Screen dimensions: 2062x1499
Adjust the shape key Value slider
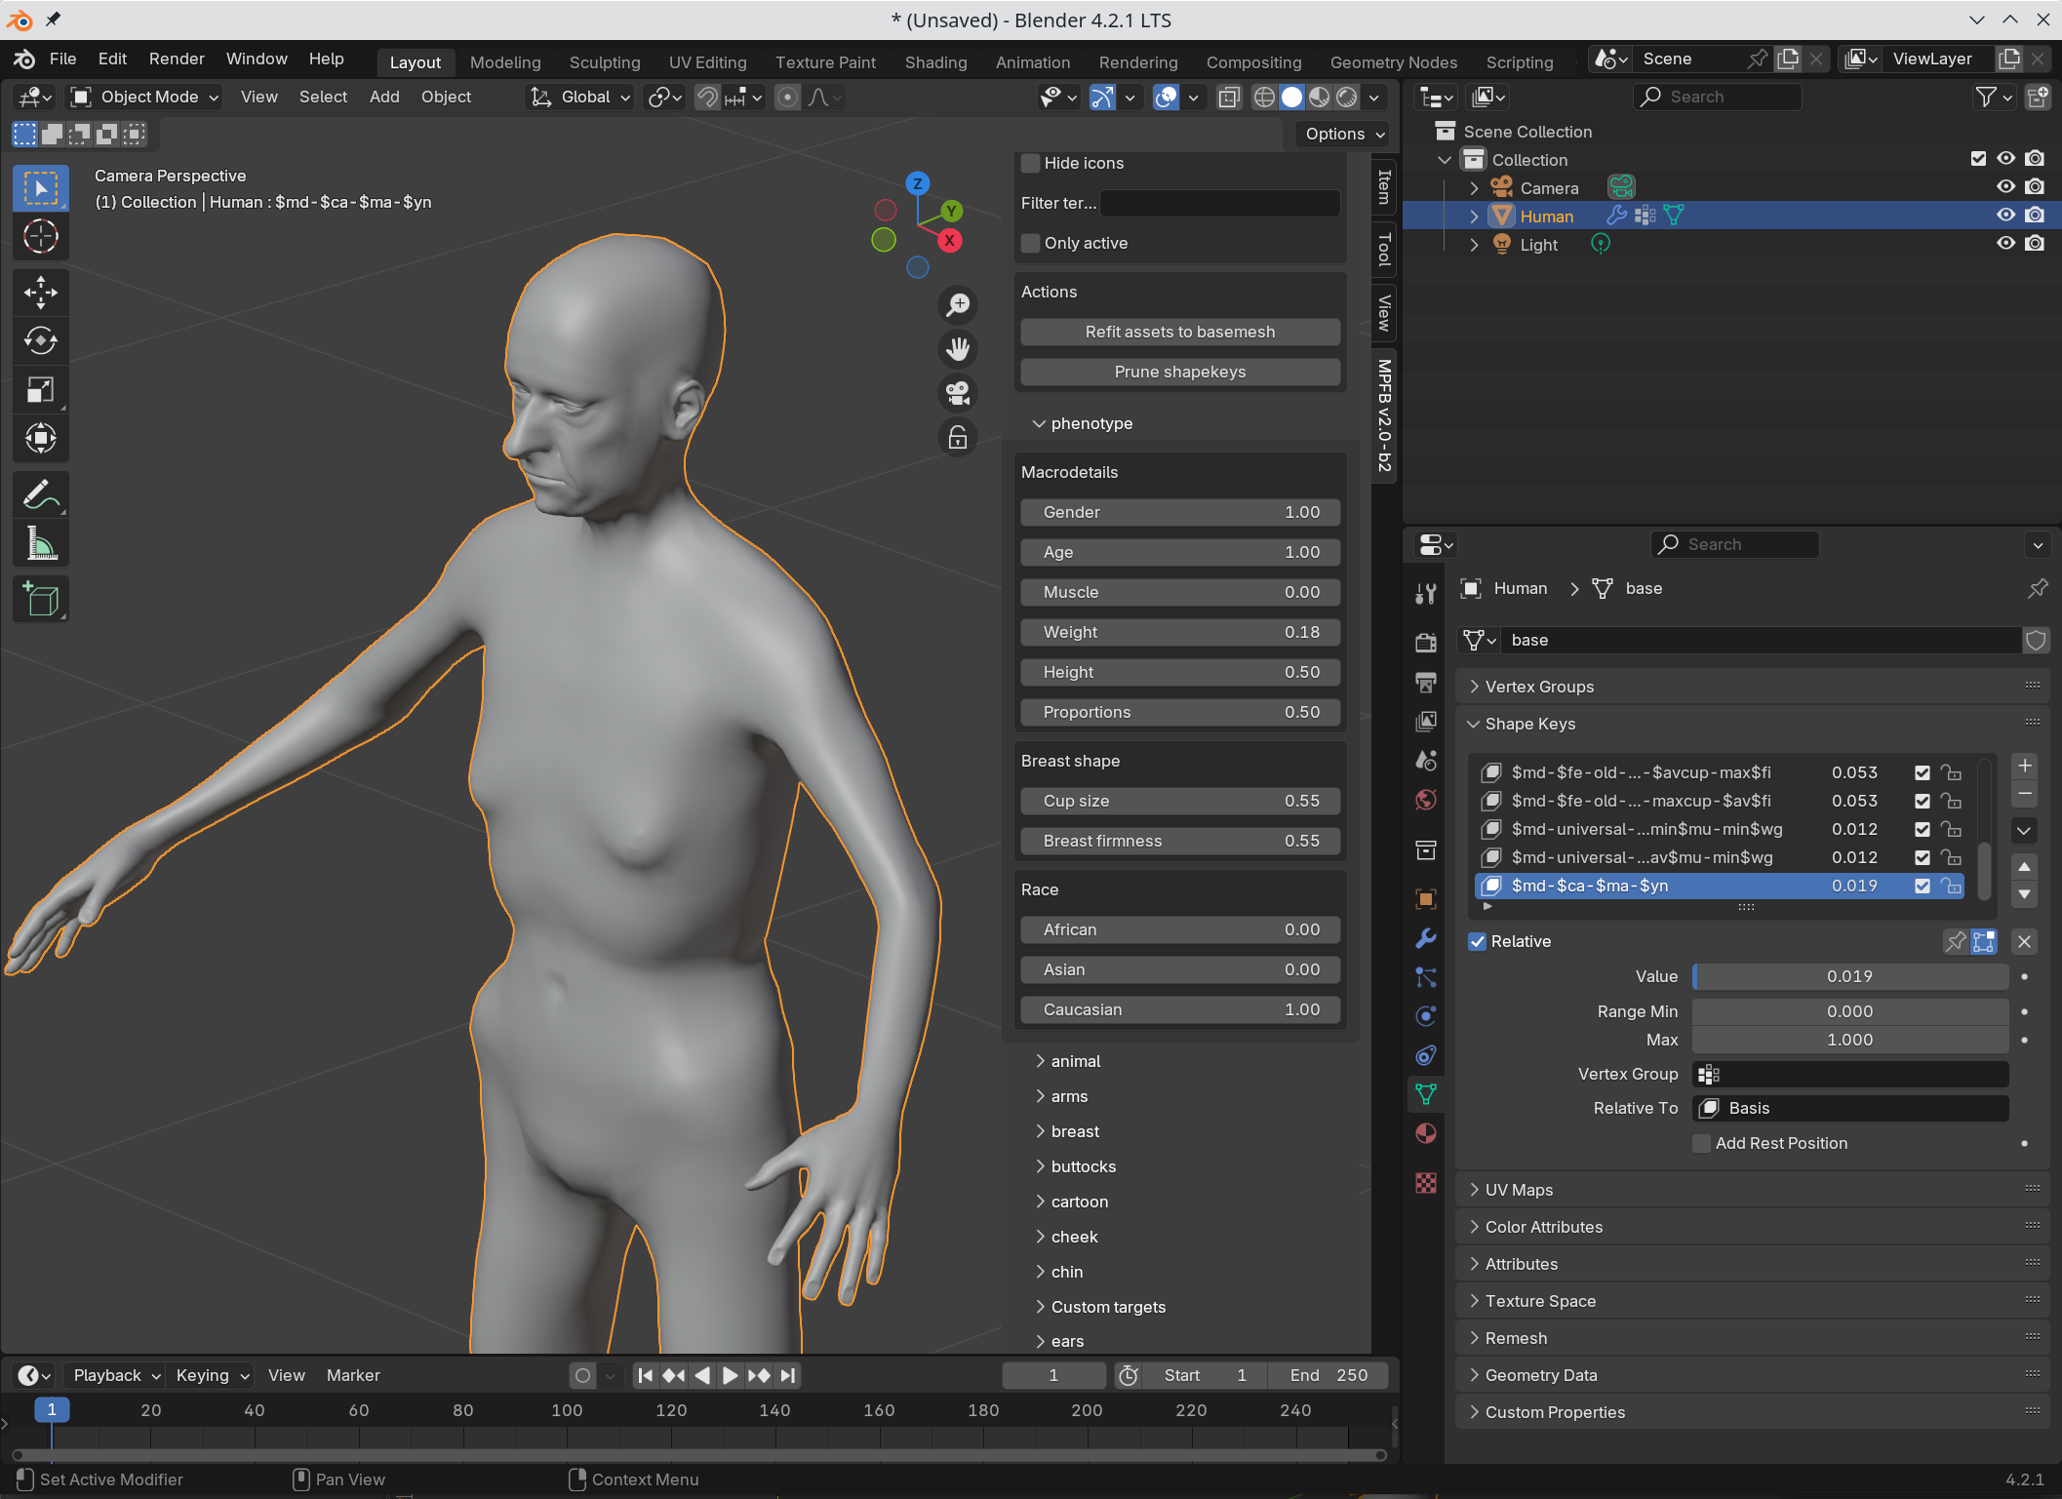tap(1850, 976)
